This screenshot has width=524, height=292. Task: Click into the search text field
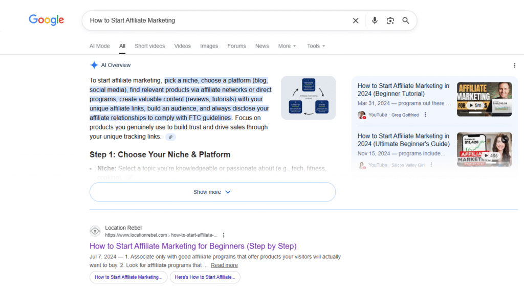(x=215, y=20)
